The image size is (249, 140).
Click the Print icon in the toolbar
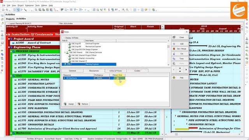tap(3, 10)
